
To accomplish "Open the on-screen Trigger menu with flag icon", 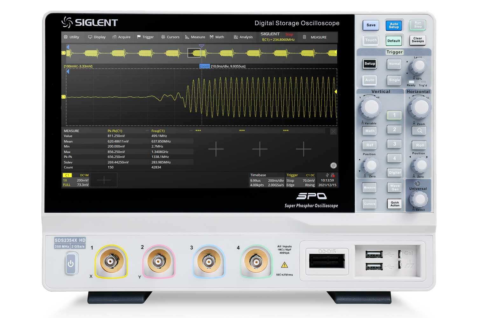I will point(145,37).
